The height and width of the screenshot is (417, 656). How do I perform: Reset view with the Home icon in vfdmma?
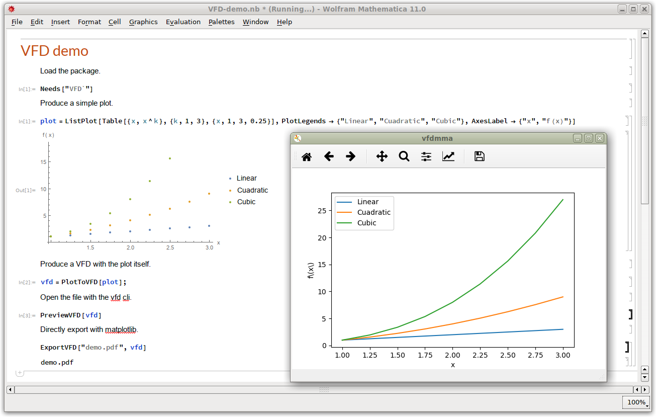pyautogui.click(x=307, y=157)
